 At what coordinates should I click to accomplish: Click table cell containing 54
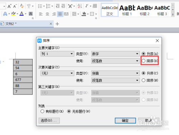(x=23, y=68)
